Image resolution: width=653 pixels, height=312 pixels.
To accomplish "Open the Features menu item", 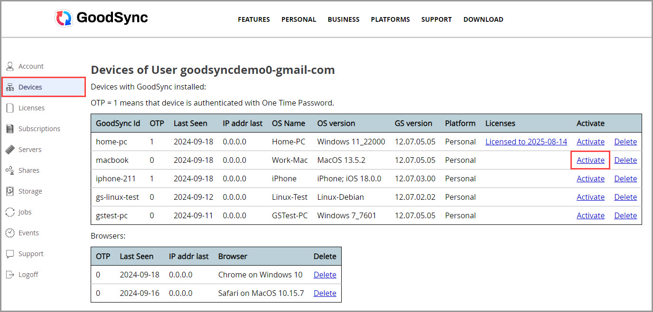I will 253,19.
